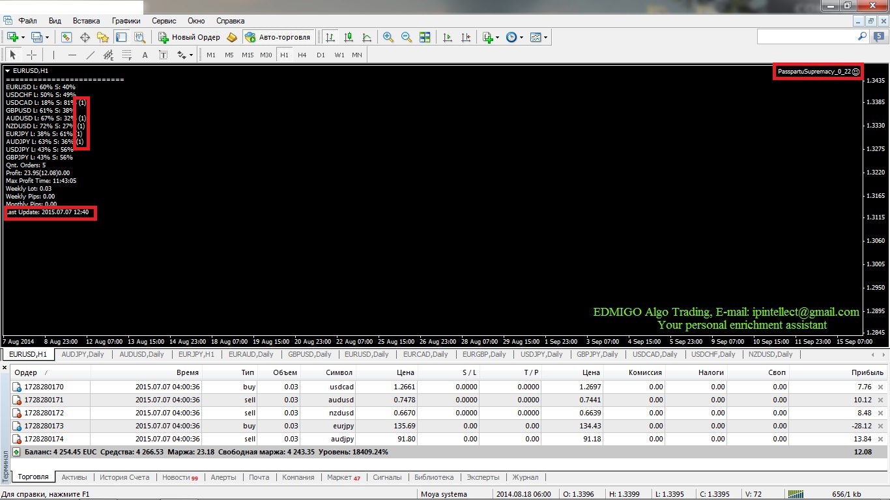Select the equidistant channel tool
The height and width of the screenshot is (500, 890).
point(108,55)
